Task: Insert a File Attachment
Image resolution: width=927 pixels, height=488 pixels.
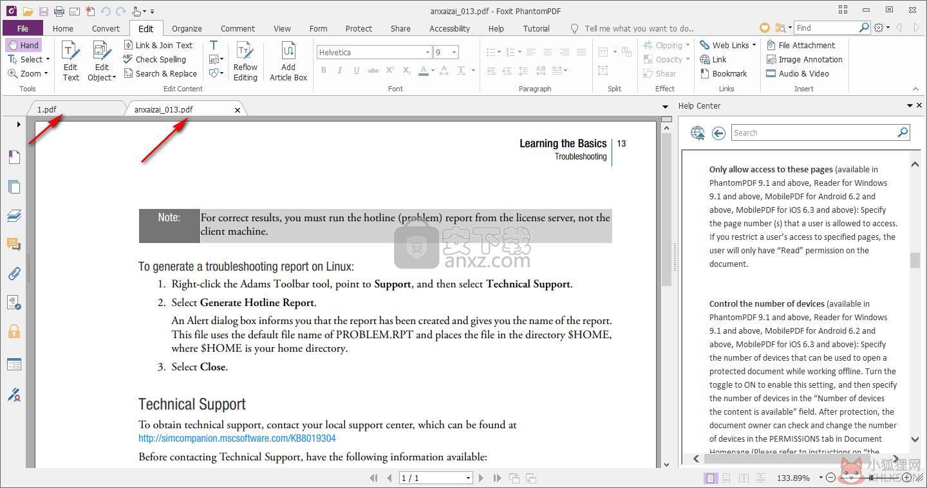Action: point(800,45)
